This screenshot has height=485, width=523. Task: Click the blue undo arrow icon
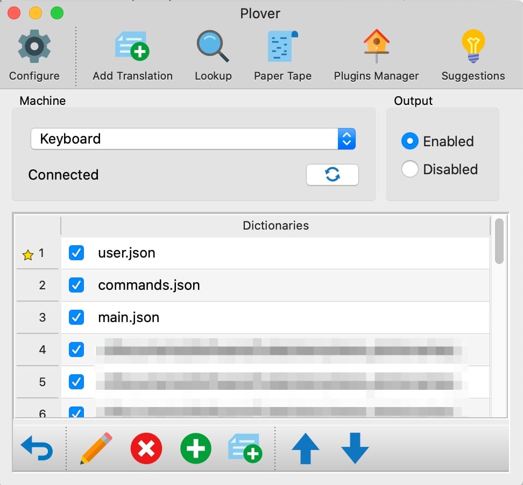coord(37,448)
